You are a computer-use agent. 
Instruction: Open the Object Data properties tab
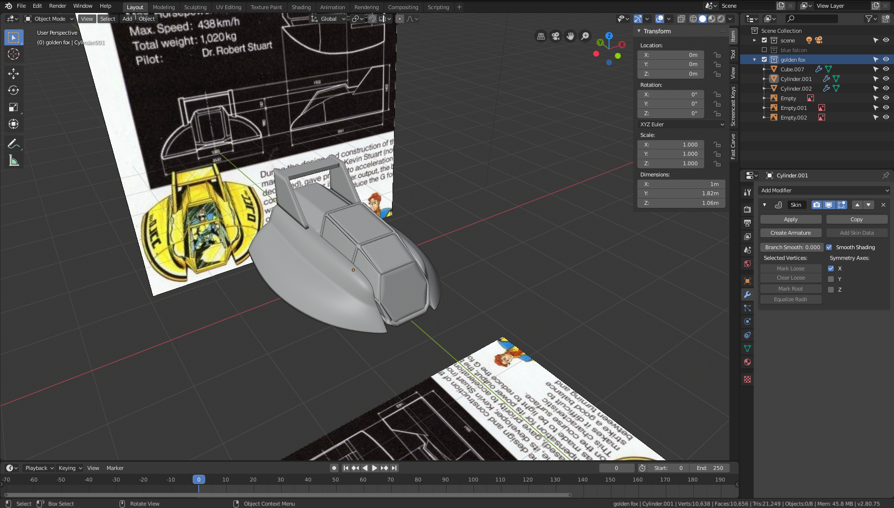(x=747, y=348)
